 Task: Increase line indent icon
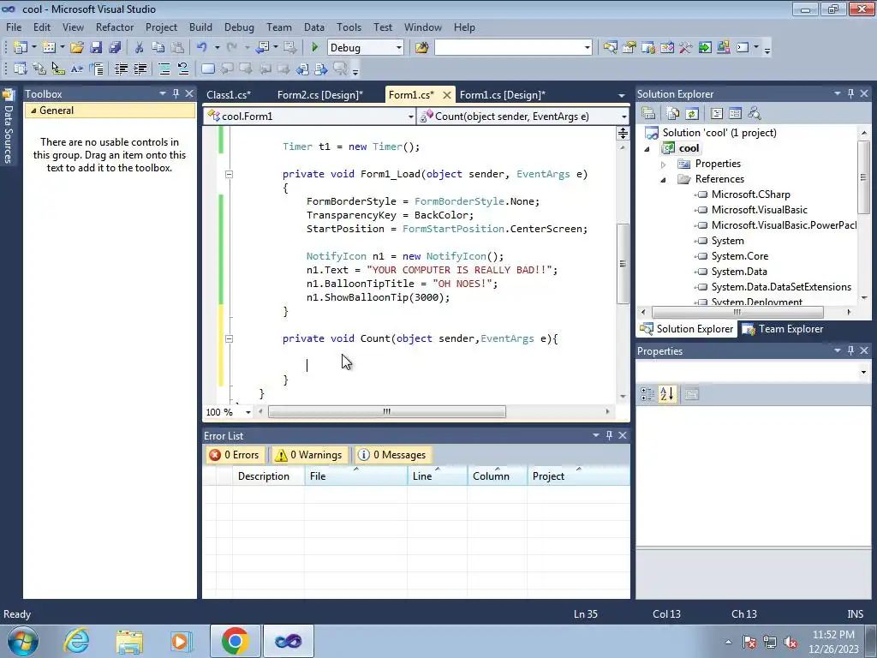[140, 69]
